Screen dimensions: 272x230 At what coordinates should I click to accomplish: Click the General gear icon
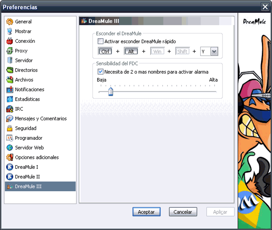coord(10,22)
